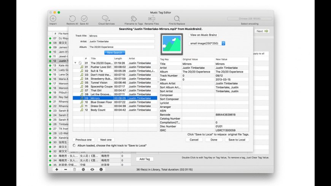The image size is (331, 186).
Task: Click the Previous one button
Action: (x=83, y=140)
